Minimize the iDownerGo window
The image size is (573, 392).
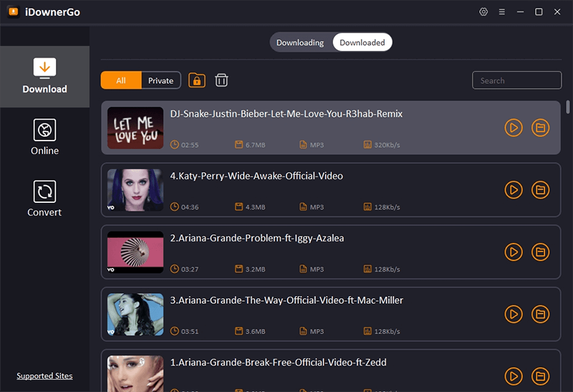(x=520, y=11)
